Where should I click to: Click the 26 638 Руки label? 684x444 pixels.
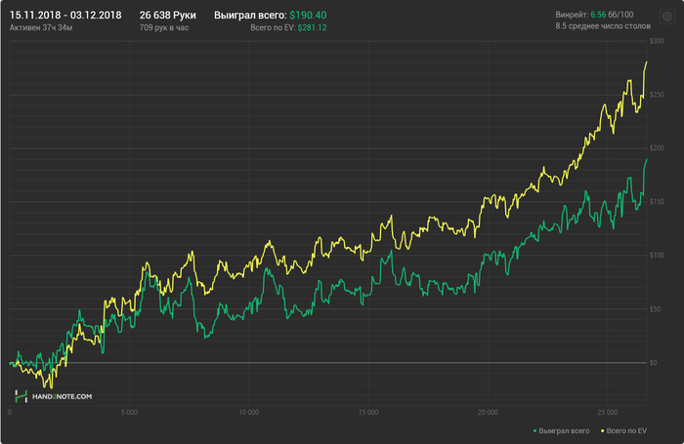[167, 16]
